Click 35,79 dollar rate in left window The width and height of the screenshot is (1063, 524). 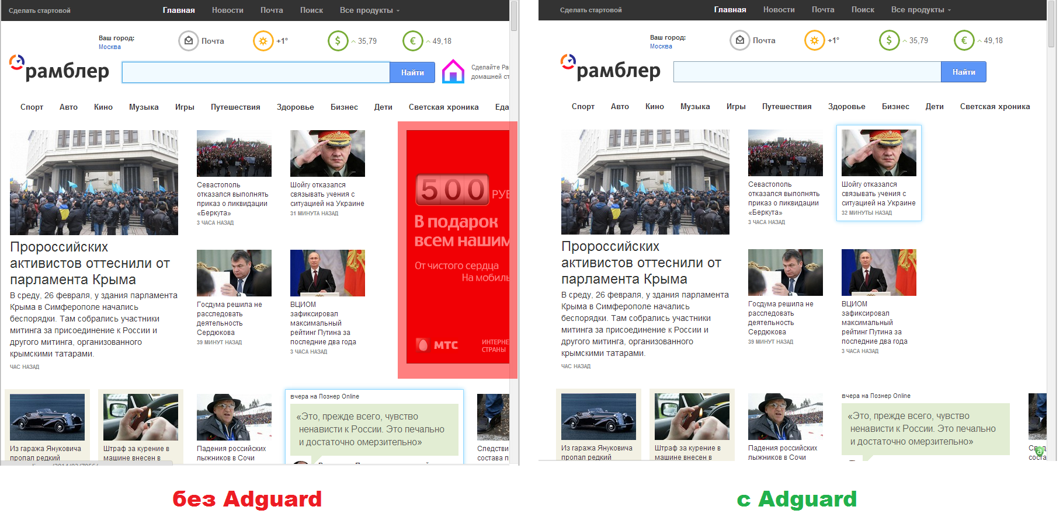tap(367, 41)
